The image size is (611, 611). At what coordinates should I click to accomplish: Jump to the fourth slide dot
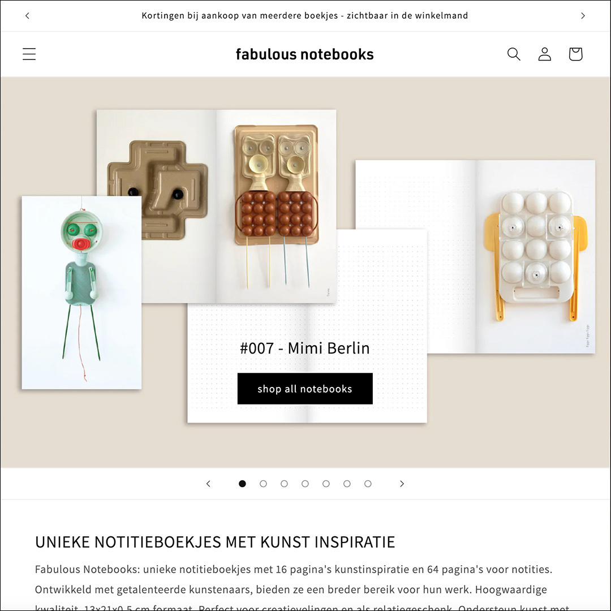(x=305, y=484)
